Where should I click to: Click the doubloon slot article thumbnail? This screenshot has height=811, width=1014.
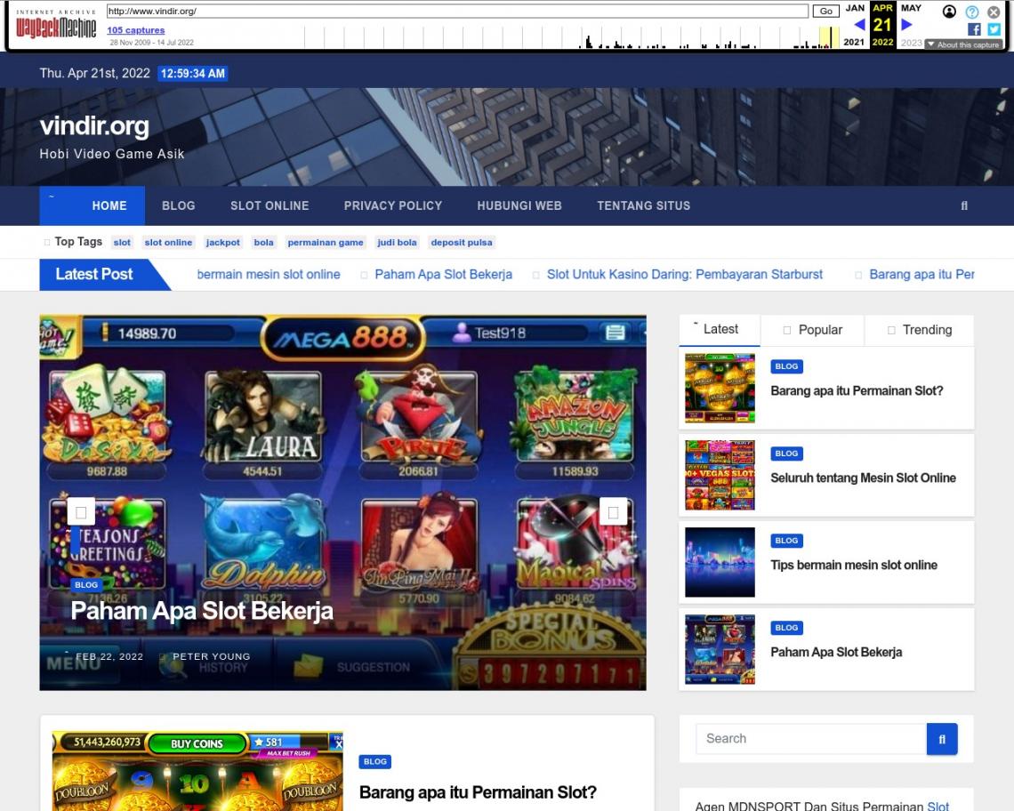197,771
